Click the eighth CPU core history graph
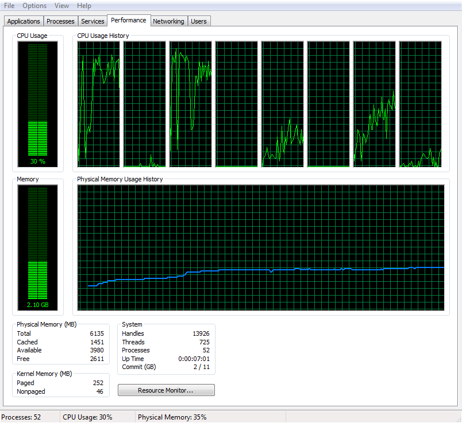This screenshot has height=423, width=462. 420,104
